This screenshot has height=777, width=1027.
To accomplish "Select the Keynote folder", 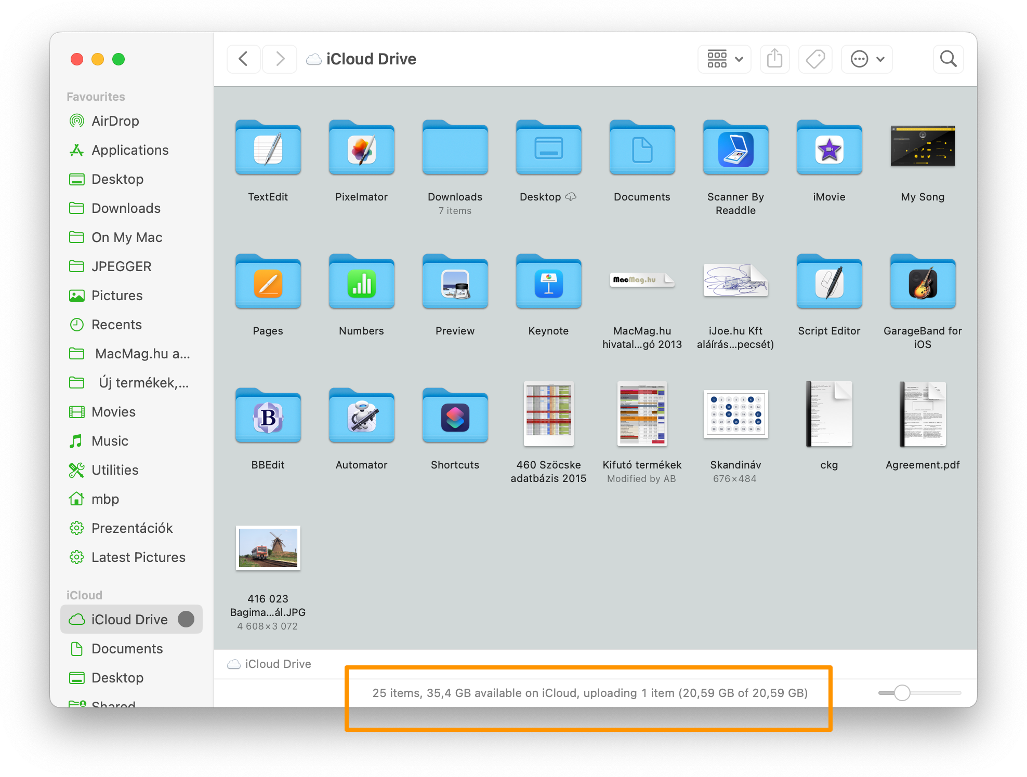I will click(548, 282).
